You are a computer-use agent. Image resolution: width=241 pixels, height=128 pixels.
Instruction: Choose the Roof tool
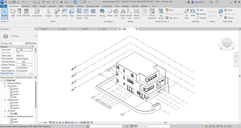point(57,13)
